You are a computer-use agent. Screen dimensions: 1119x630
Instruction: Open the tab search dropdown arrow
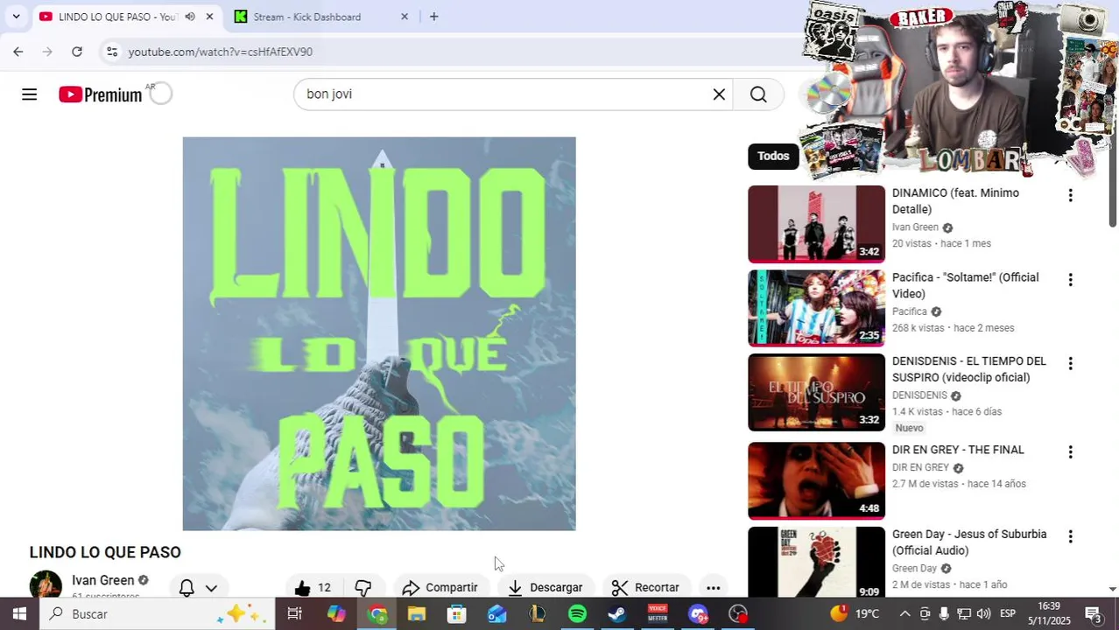(16, 17)
